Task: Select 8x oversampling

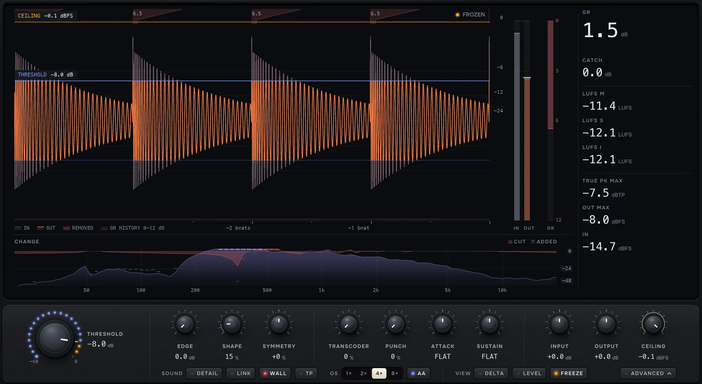Action: tap(395, 373)
